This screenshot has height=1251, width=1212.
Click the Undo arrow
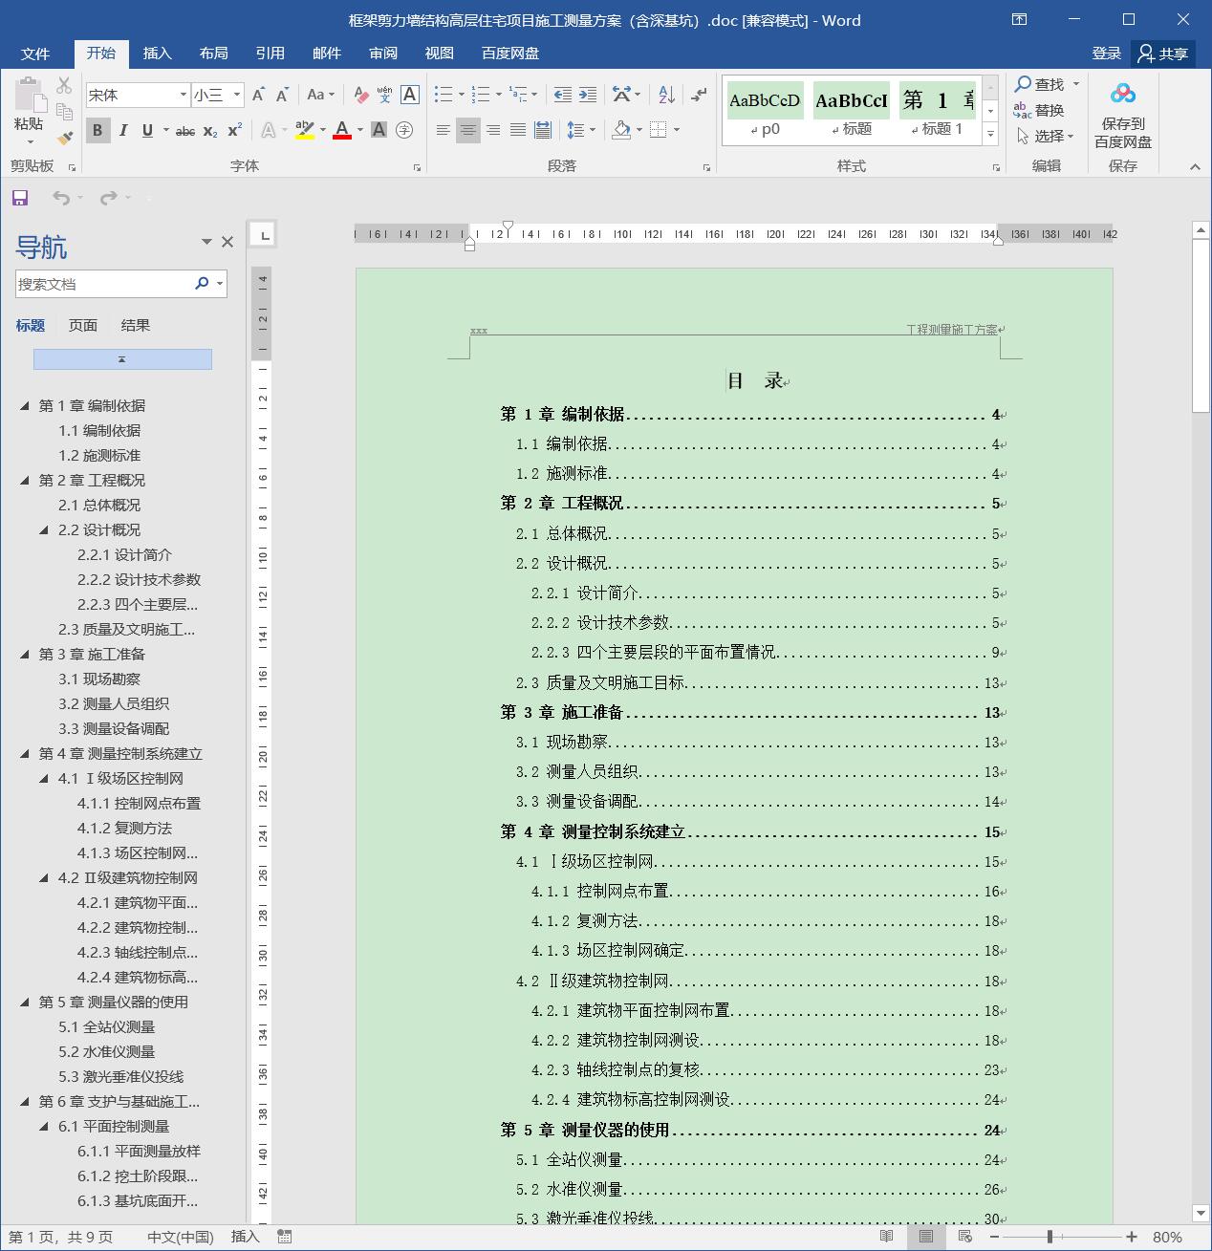tap(61, 198)
